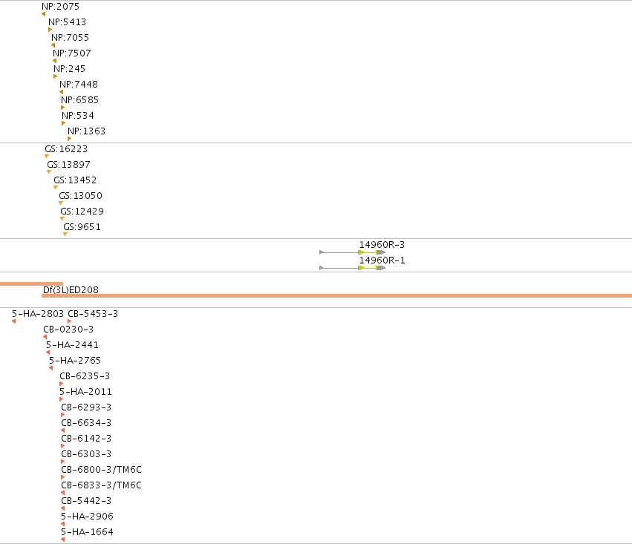Select the Df(3L)ED208 deficiency label
The width and height of the screenshot is (632, 544).
71,290
